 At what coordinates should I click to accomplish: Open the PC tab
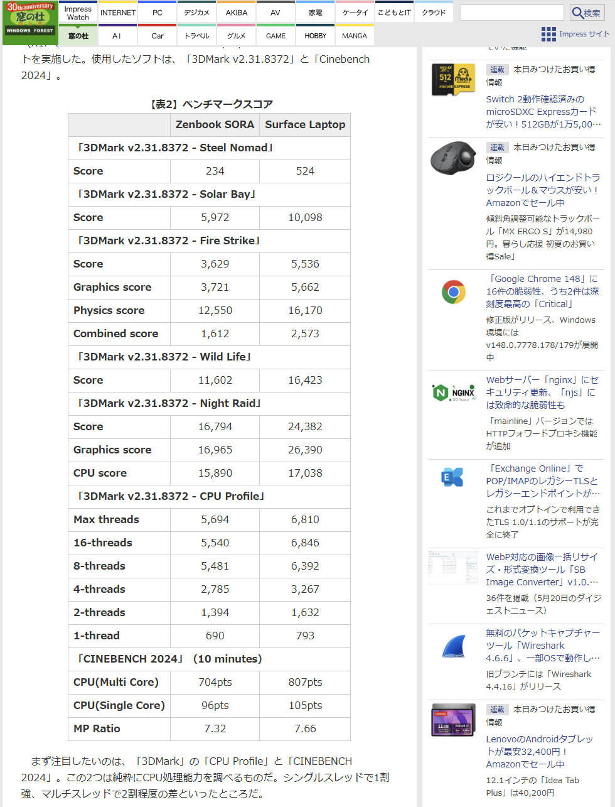coord(158,13)
